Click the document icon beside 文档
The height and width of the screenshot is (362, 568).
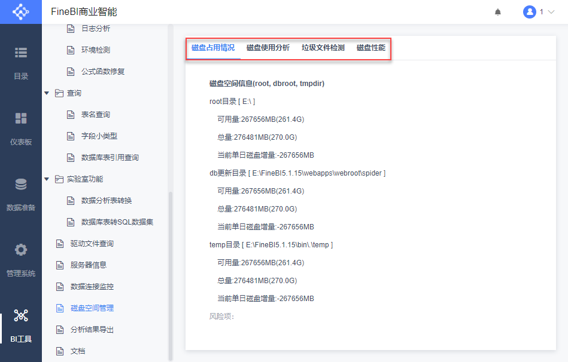[x=60, y=351]
